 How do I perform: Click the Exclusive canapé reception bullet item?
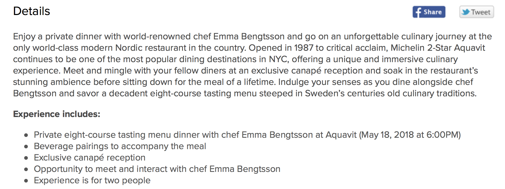(89, 158)
